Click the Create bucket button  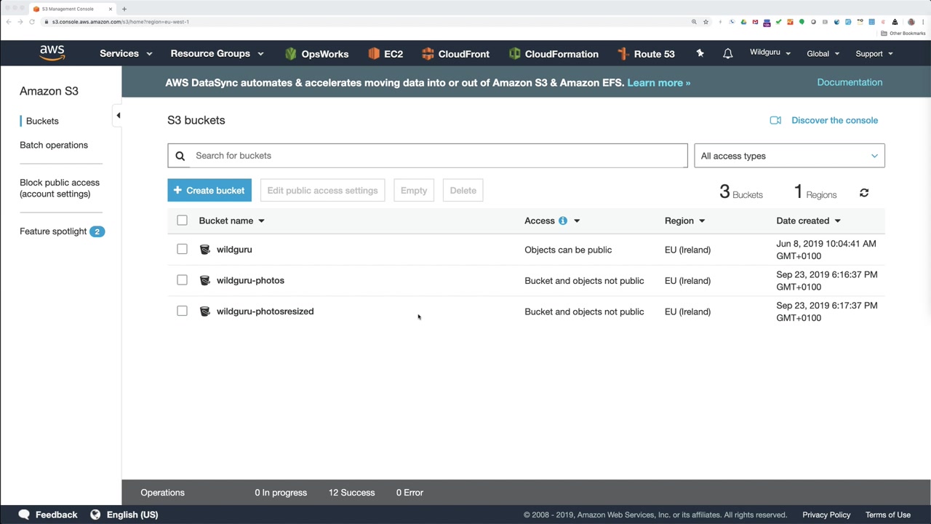coord(209,191)
